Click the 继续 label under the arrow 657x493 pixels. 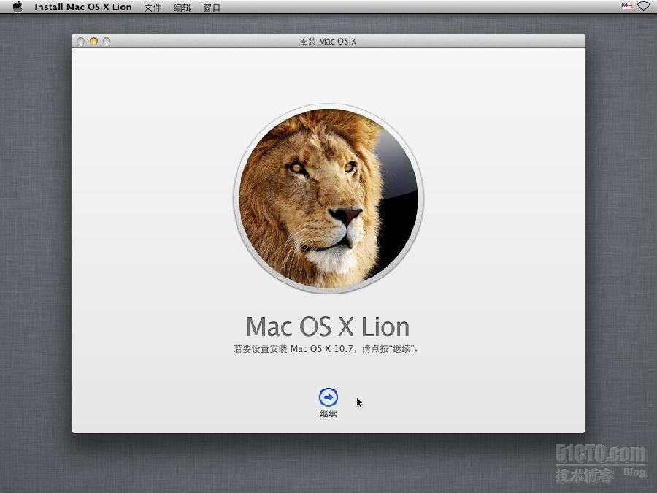(328, 414)
